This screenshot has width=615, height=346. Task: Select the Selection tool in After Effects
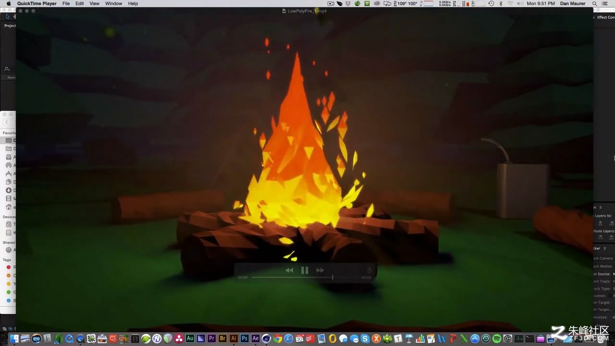click(x=8, y=17)
